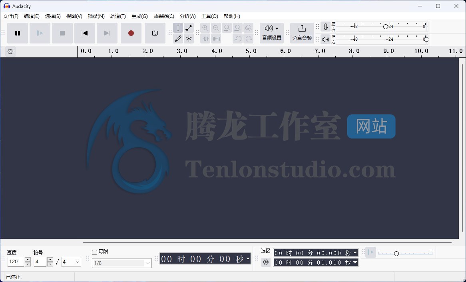Click the microphone record meter icon
Image resolution: width=466 pixels, height=282 pixels.
[326, 27]
